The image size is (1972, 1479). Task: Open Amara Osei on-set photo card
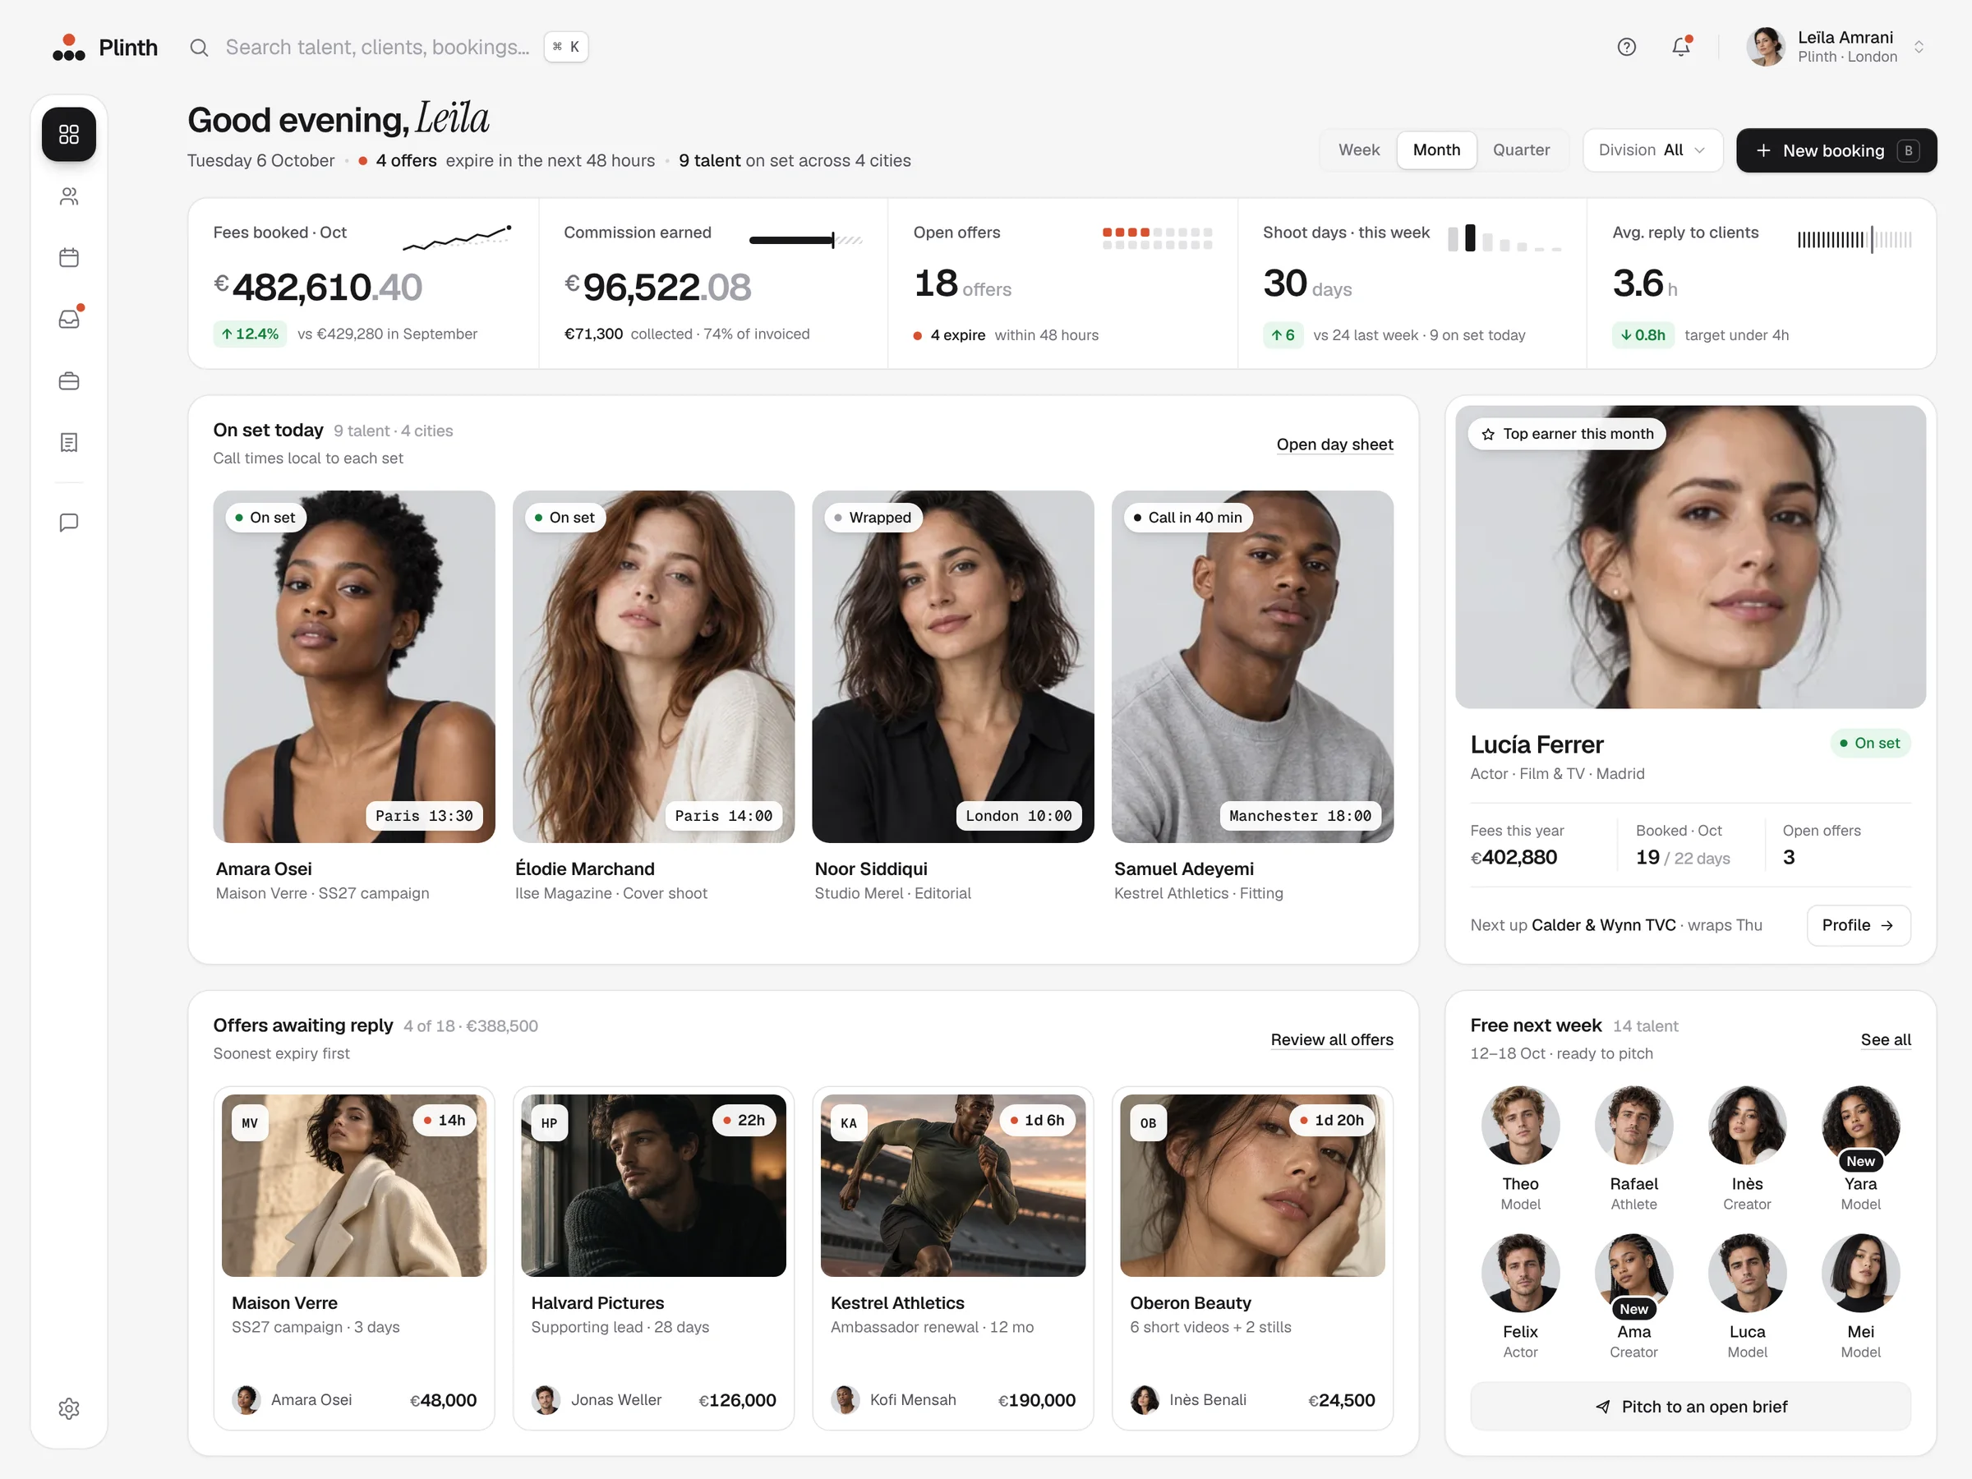point(354,666)
